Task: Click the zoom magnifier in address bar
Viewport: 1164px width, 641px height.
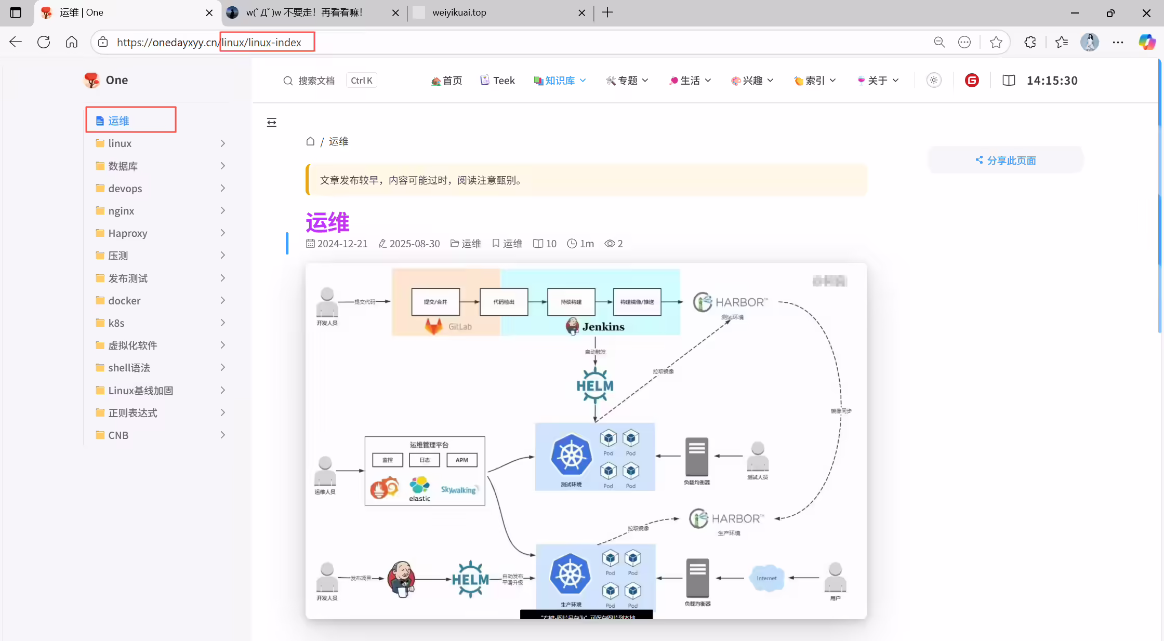Action: (939, 42)
